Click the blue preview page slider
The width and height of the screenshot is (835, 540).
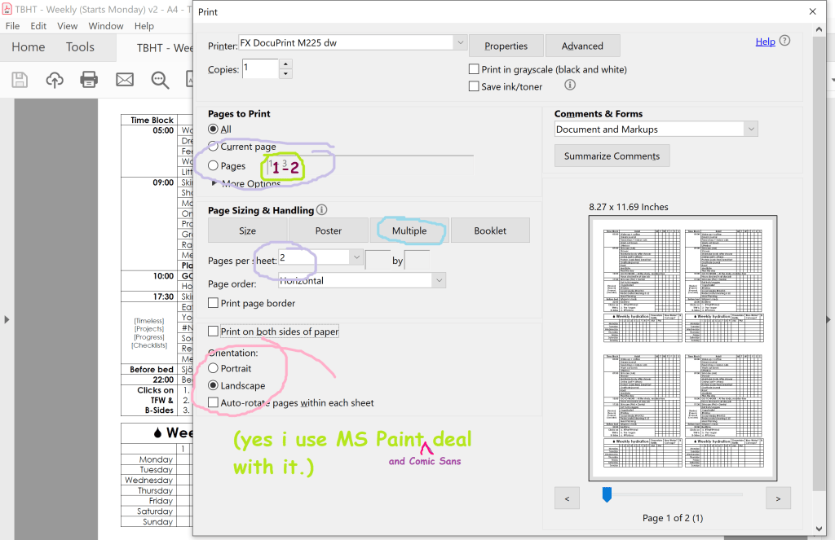pos(607,494)
